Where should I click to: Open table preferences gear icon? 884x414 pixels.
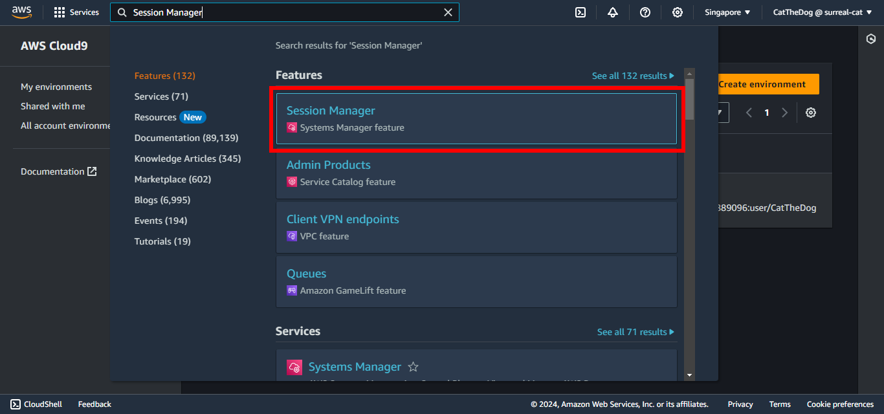[810, 113]
